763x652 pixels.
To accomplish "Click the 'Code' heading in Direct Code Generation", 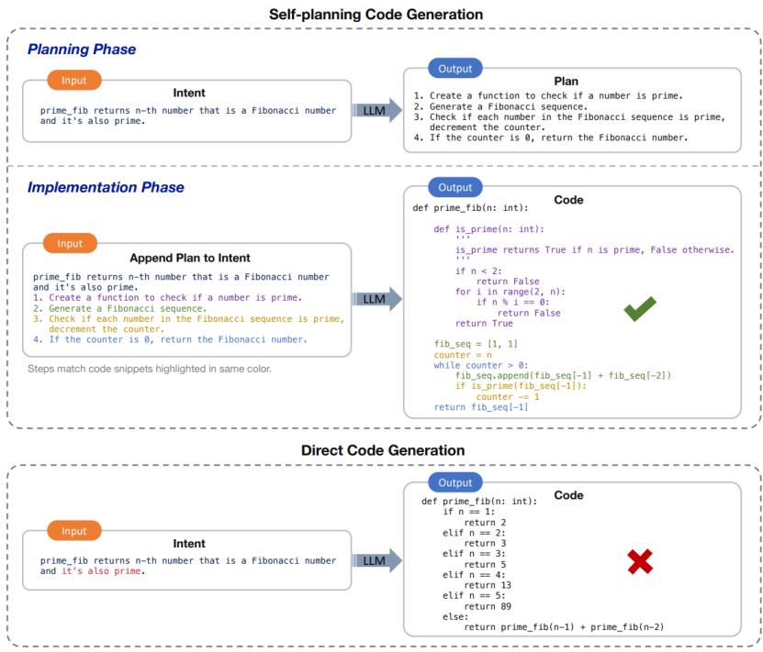I will click(x=568, y=495).
